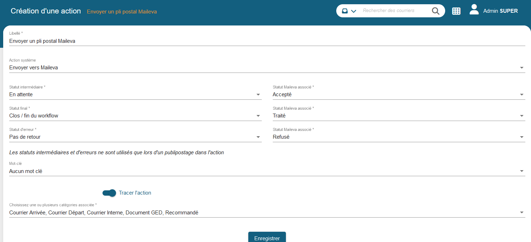Open the Statut intermédiaire dropdown
531x242 pixels.
click(135, 94)
